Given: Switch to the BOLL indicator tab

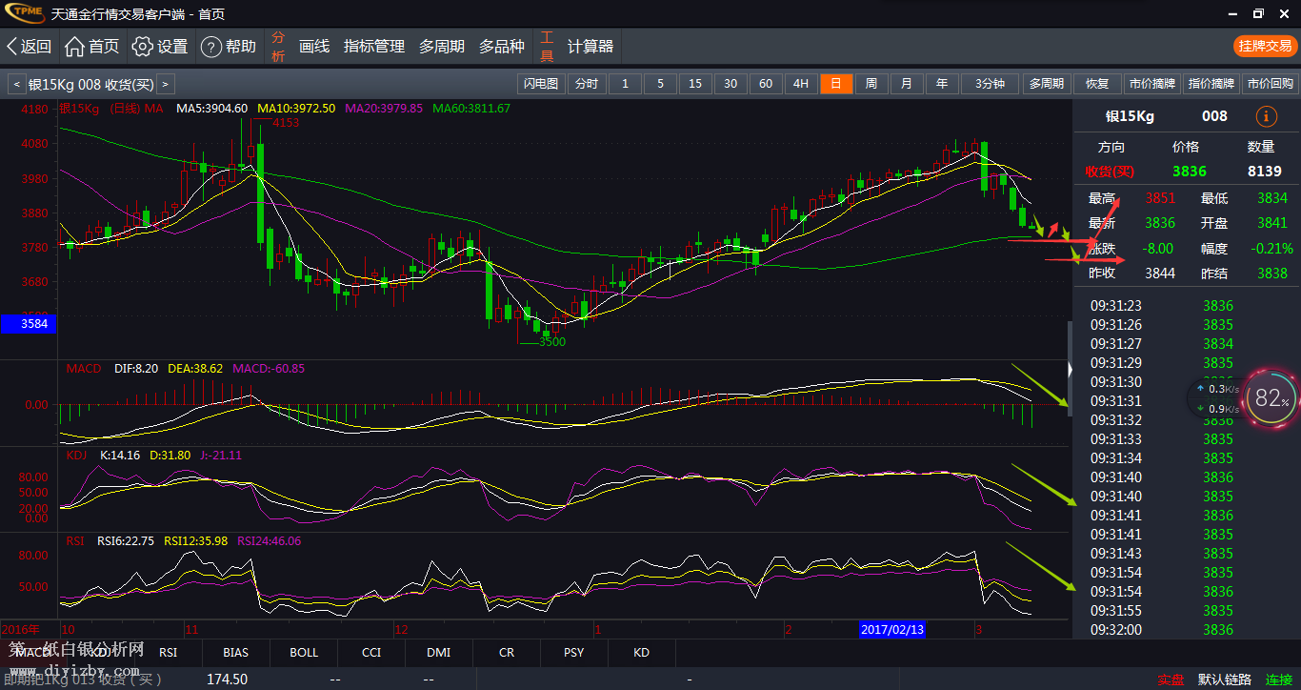Looking at the screenshot, I should click(x=304, y=653).
